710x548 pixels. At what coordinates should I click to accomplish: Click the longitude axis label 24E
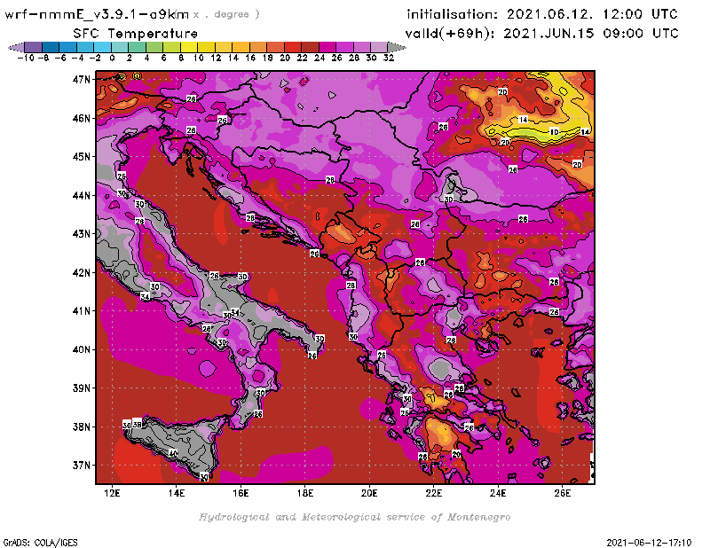click(x=498, y=493)
